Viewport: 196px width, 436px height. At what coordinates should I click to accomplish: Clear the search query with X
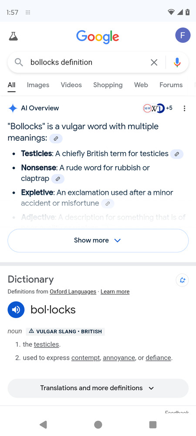pos(154,62)
